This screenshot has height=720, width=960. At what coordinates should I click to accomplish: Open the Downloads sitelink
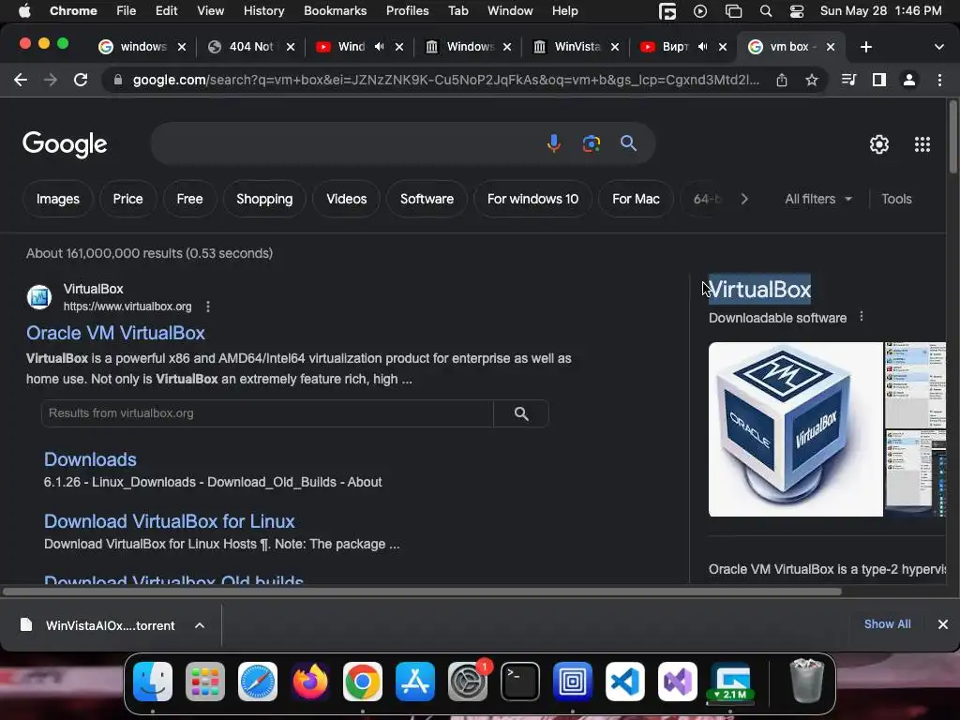tap(90, 459)
